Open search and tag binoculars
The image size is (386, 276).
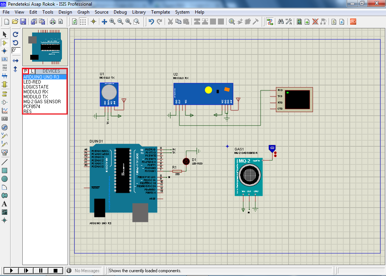click(x=281, y=22)
